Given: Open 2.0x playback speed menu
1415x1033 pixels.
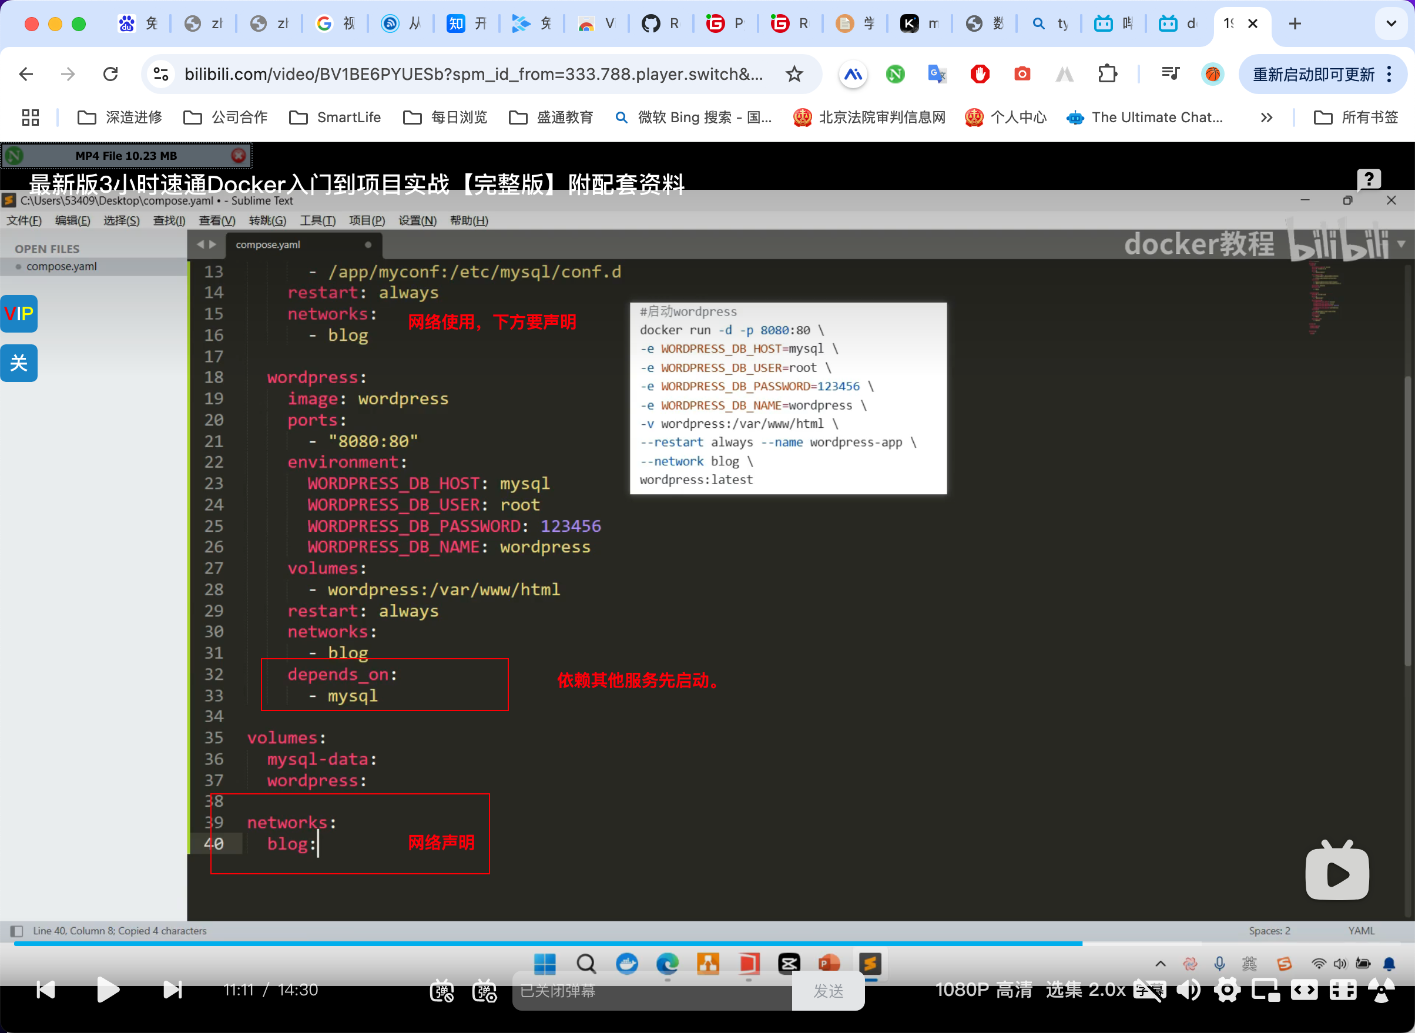Looking at the screenshot, I should tap(1106, 990).
